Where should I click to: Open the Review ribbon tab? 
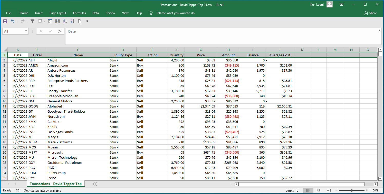(111, 13)
